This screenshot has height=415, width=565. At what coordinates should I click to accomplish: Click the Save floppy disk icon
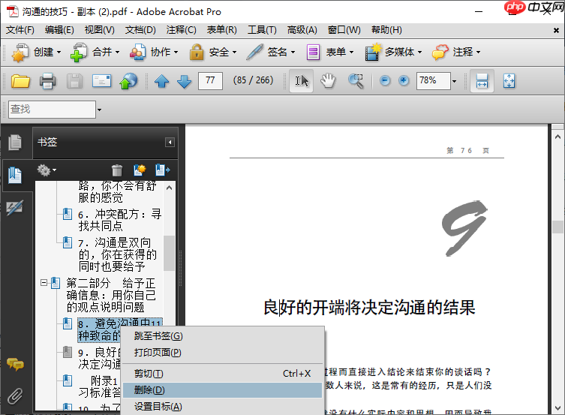coord(74,81)
